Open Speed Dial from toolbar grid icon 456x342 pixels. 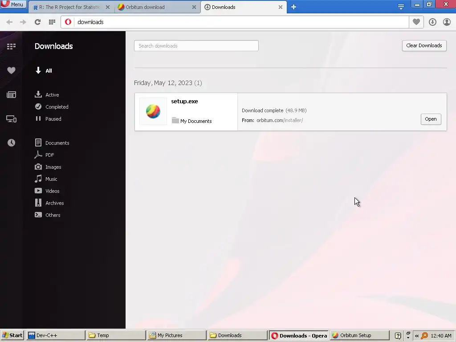tap(52, 22)
